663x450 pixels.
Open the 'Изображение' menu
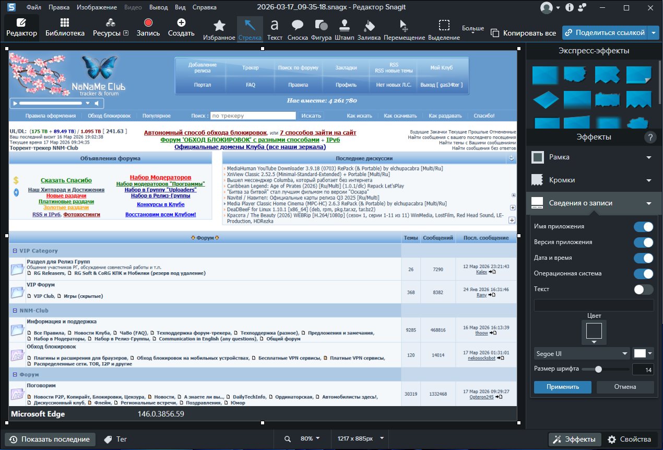tap(97, 8)
